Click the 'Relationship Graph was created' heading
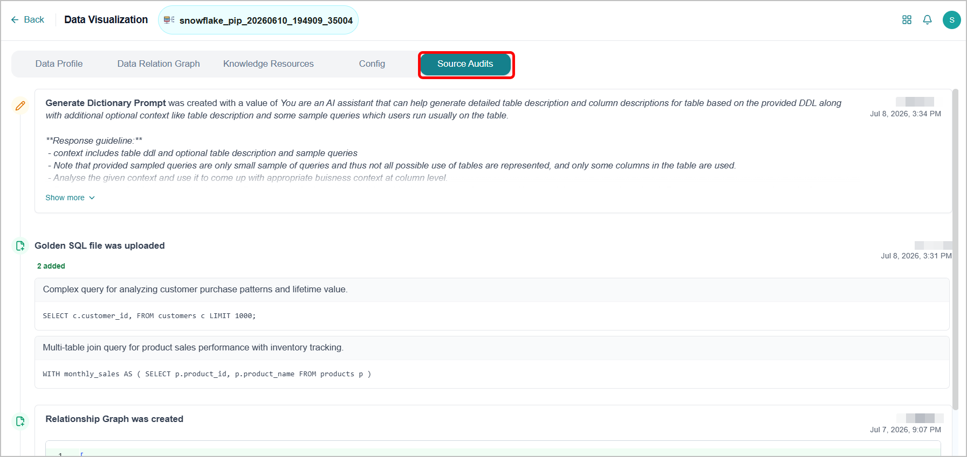The height and width of the screenshot is (457, 967). [x=114, y=419]
